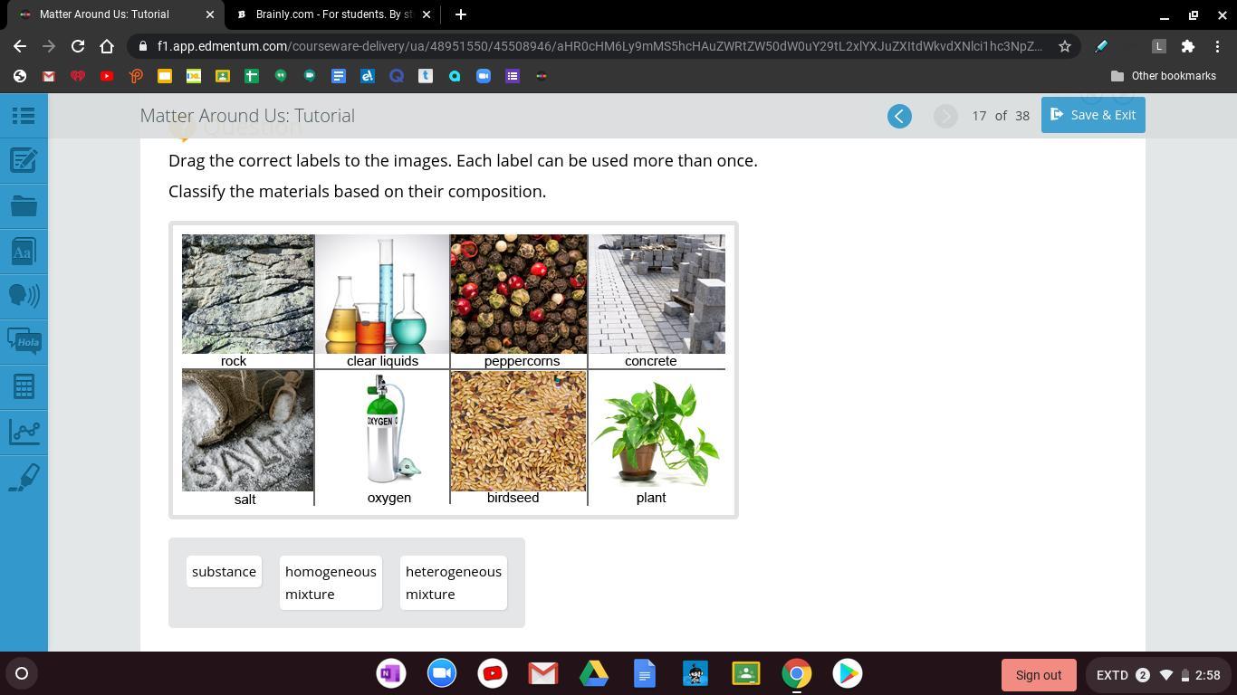The image size is (1237, 695).
Task: Click the salt image
Action: point(248,431)
